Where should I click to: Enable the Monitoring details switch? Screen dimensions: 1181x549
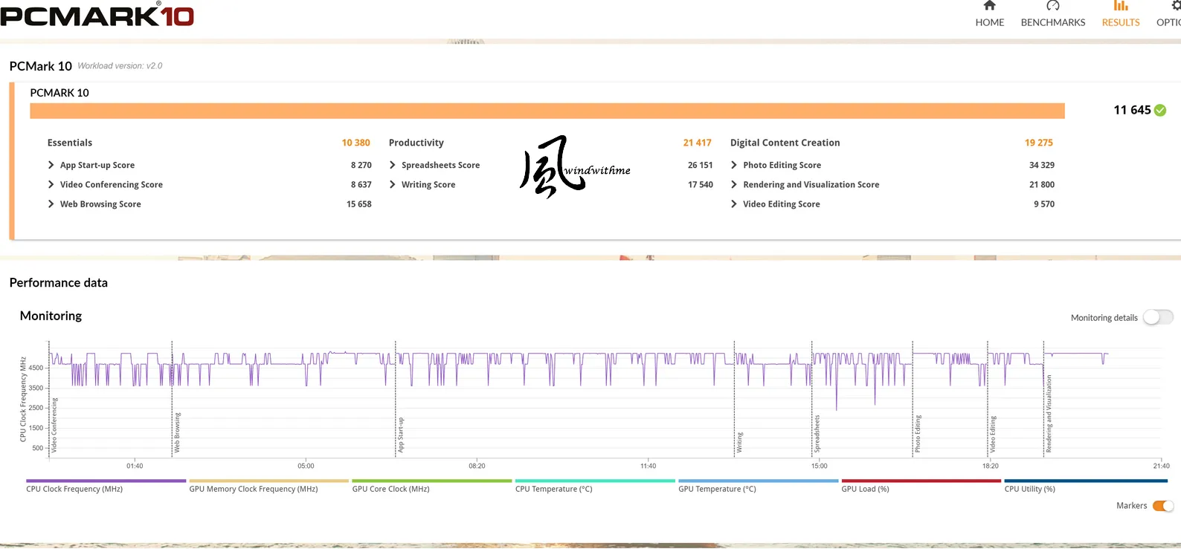(x=1158, y=317)
